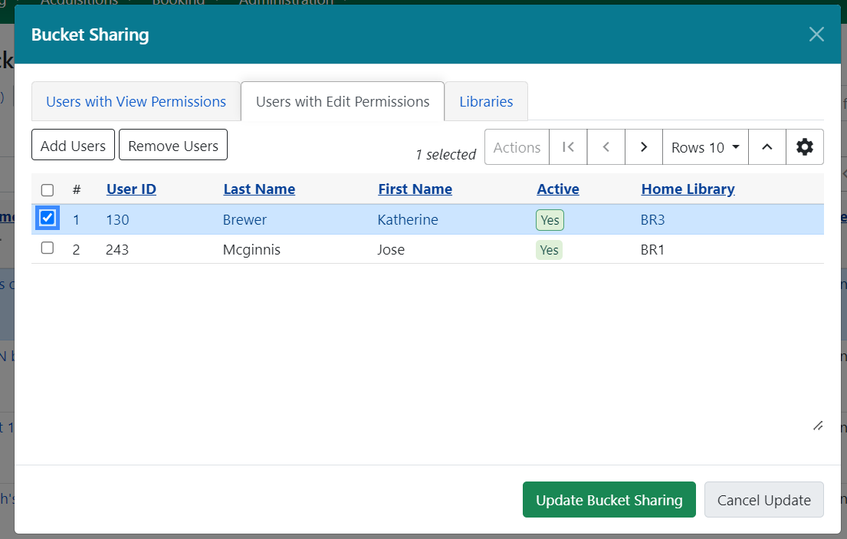Open the grid column configuration gear

point(805,146)
